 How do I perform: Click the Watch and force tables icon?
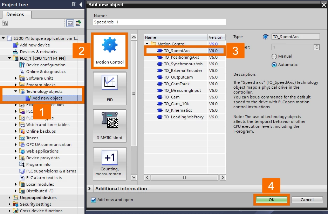click(x=22, y=125)
